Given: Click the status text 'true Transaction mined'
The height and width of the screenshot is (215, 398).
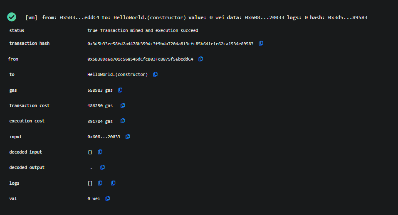Looking at the screenshot, I should (x=143, y=30).
